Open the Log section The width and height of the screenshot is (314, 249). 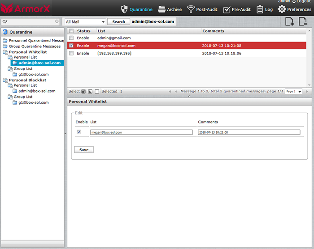pyautogui.click(x=264, y=9)
